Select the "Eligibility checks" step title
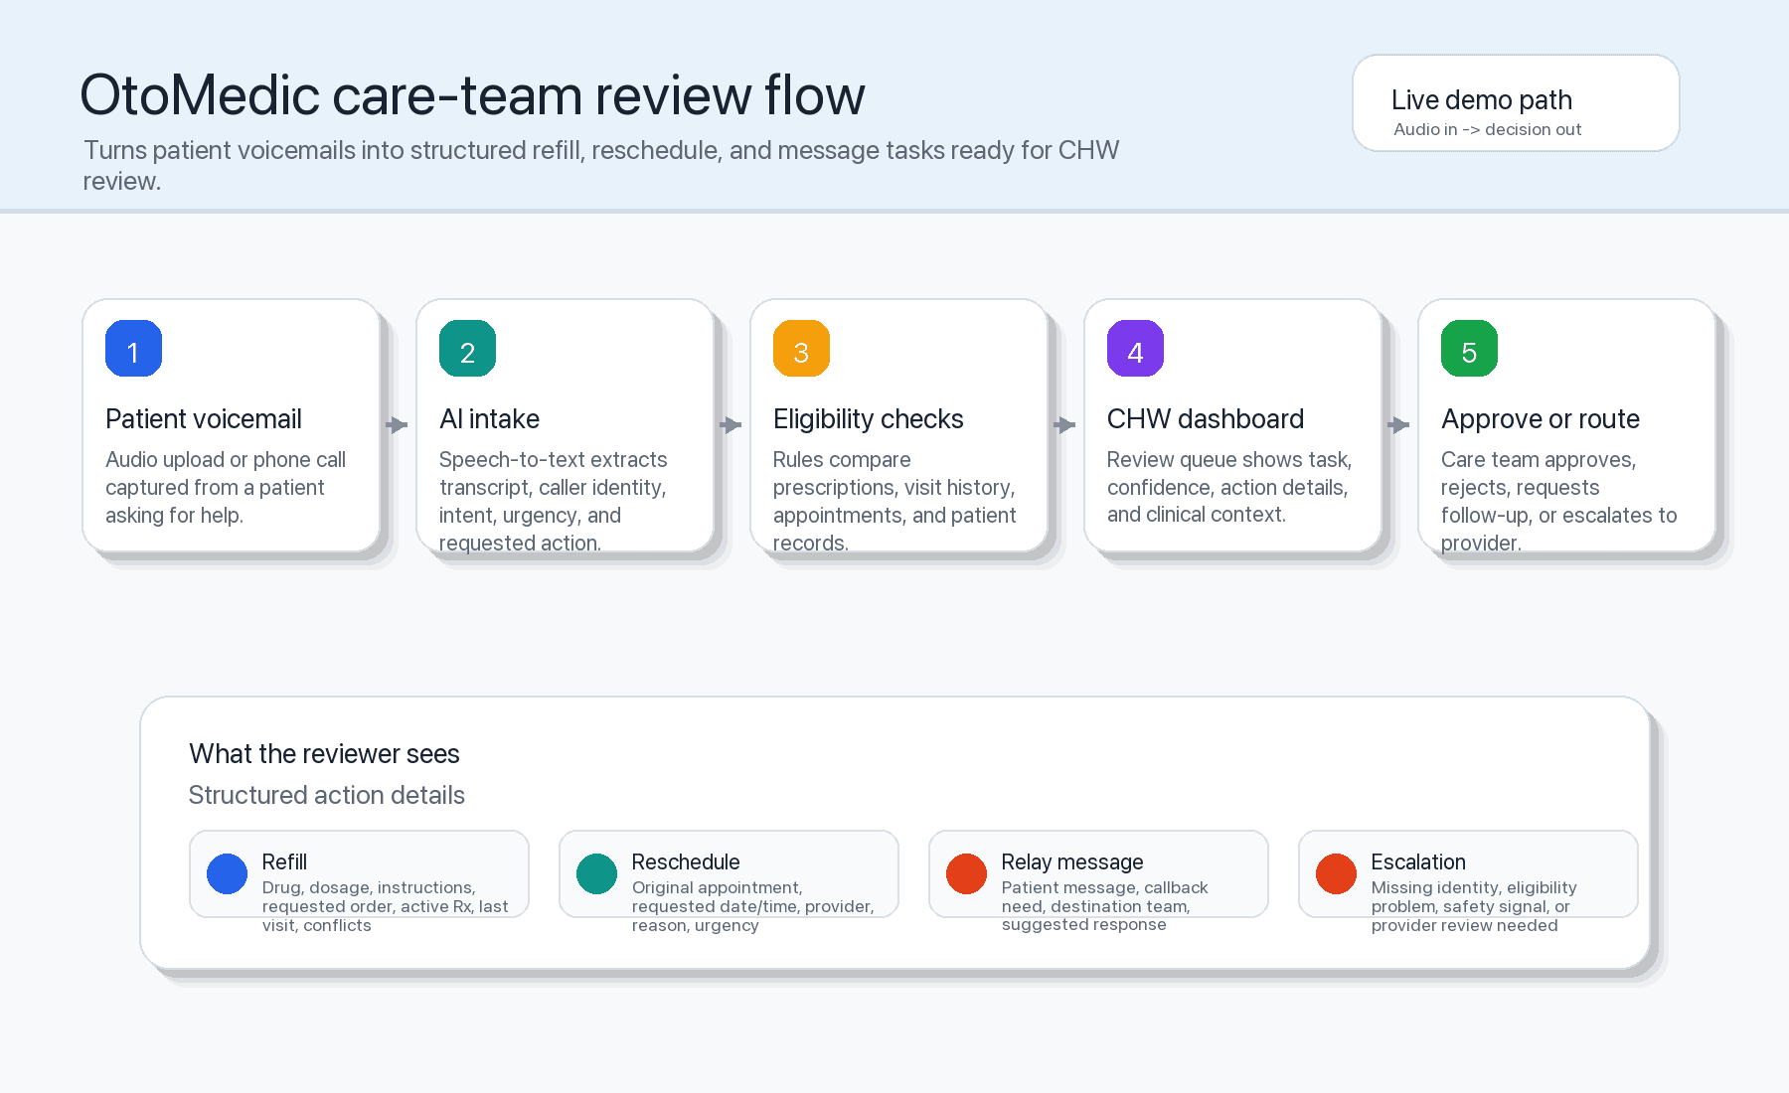Image resolution: width=1789 pixels, height=1093 pixels. coord(868,419)
